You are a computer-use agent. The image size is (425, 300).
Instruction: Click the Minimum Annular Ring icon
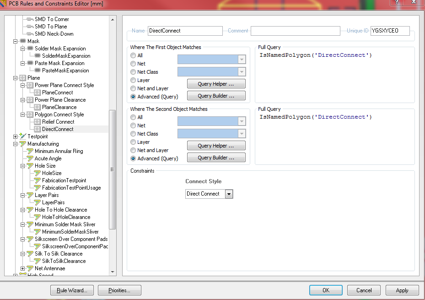click(30, 151)
